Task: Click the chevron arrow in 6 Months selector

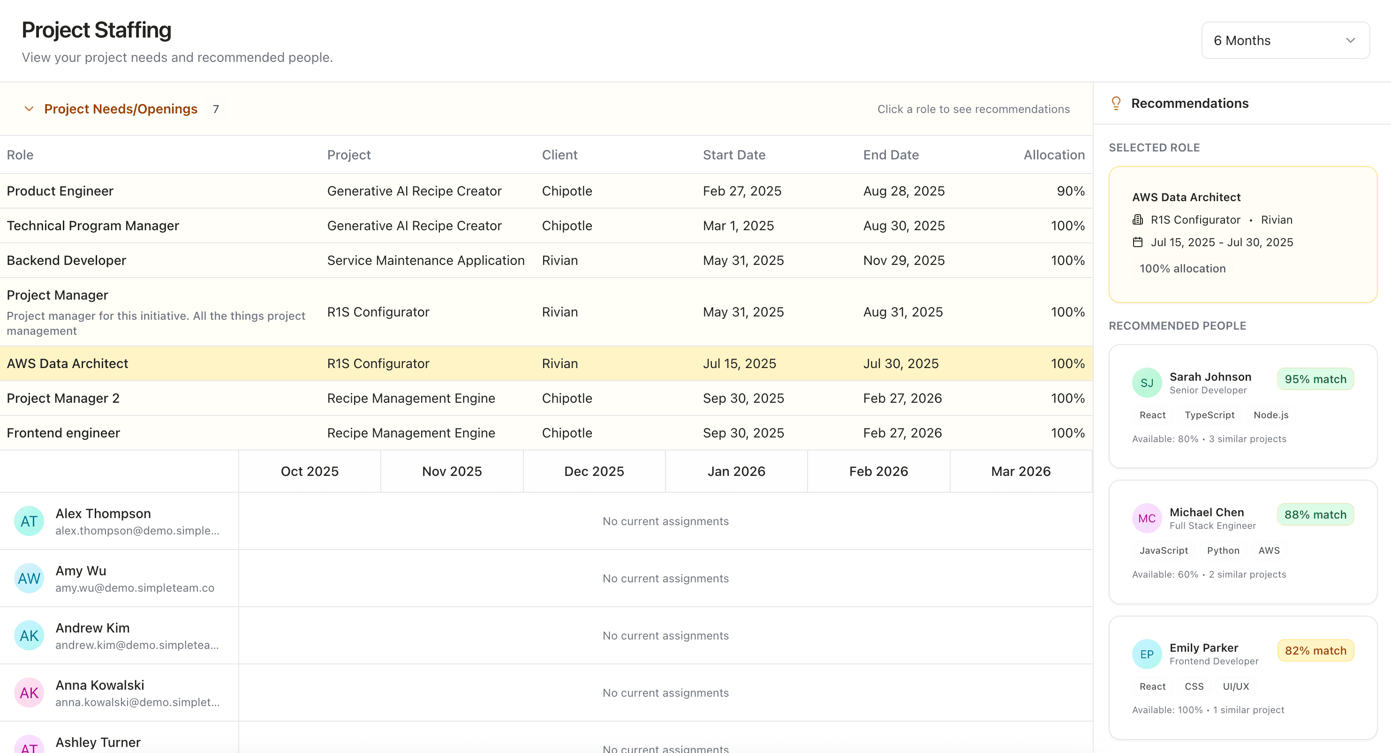Action: [x=1351, y=40]
